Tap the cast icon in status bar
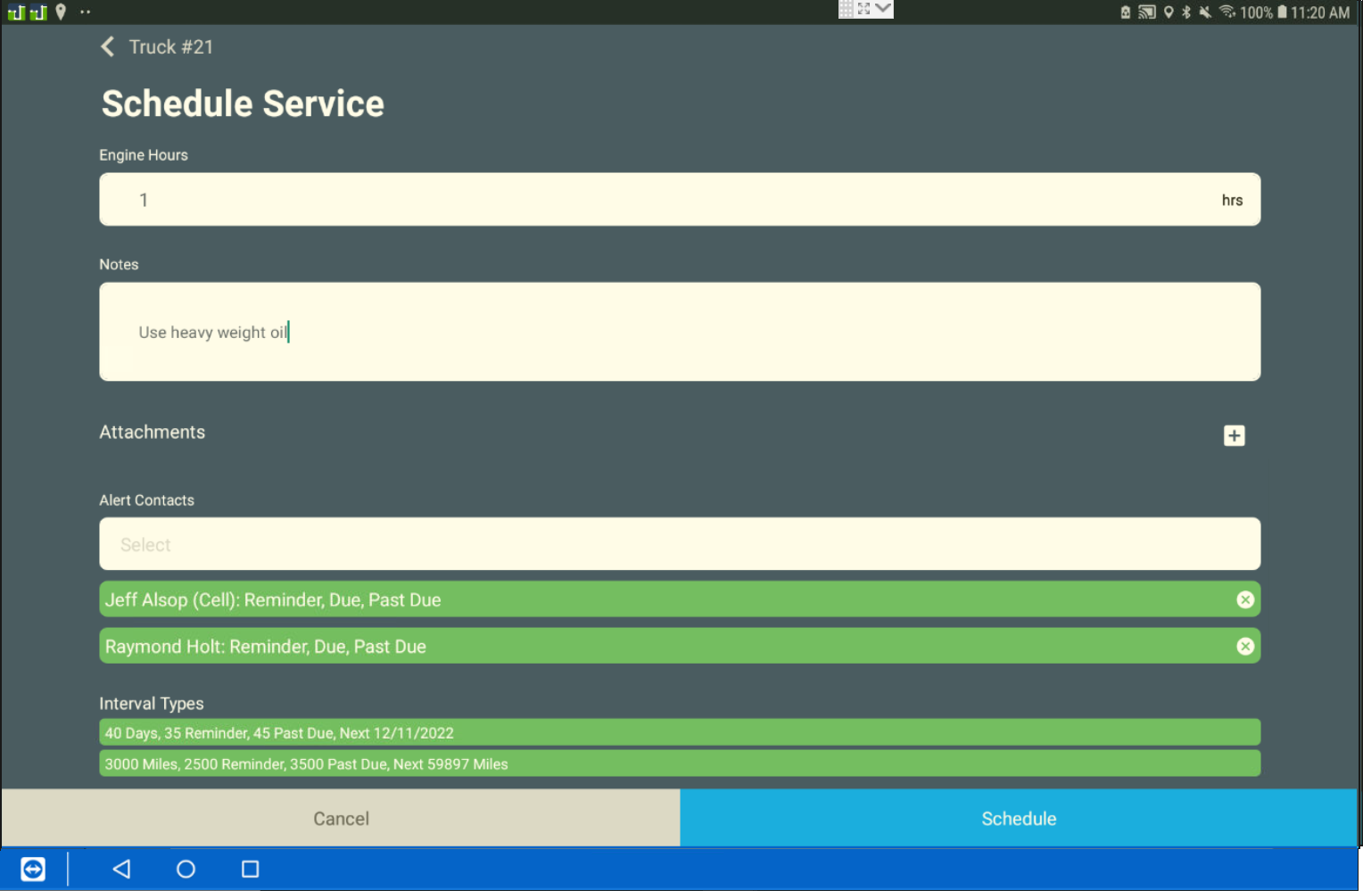 (1147, 12)
